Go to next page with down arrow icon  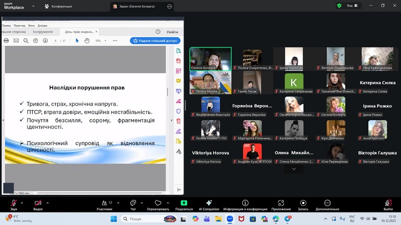pyautogui.click(x=45, y=40)
